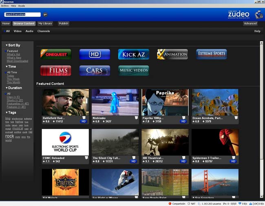Show only Video content
Viewport: 265px width, 206px height.
[x=18, y=31]
